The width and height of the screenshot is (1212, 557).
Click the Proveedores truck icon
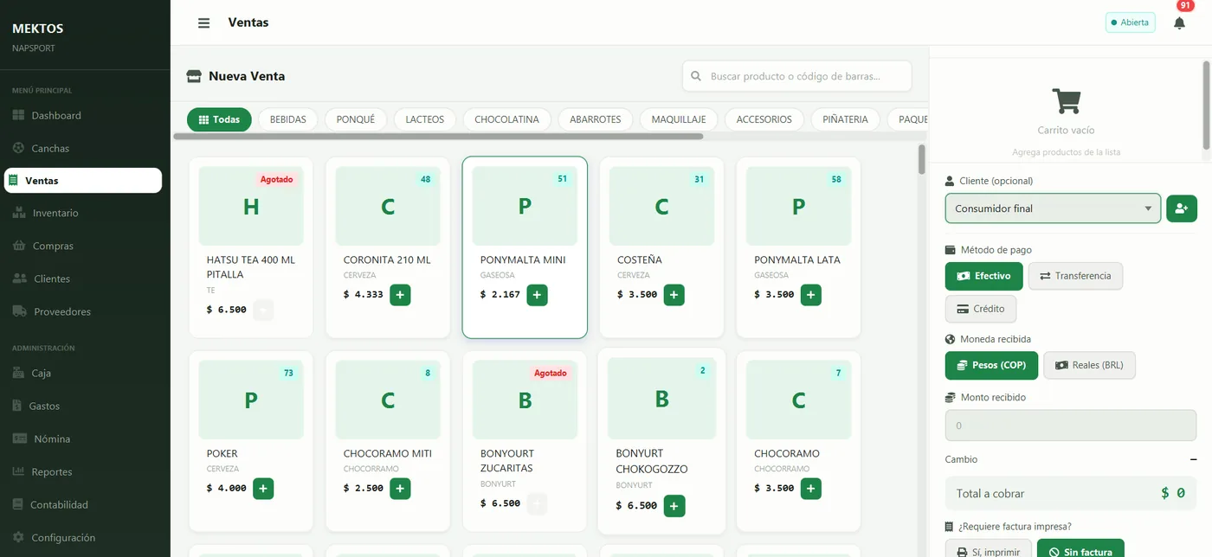pos(20,311)
